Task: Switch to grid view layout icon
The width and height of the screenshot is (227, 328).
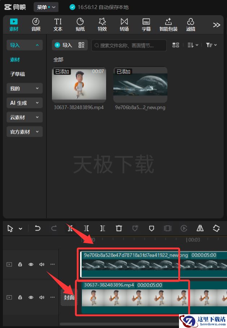Action: pyautogui.click(x=176, y=45)
